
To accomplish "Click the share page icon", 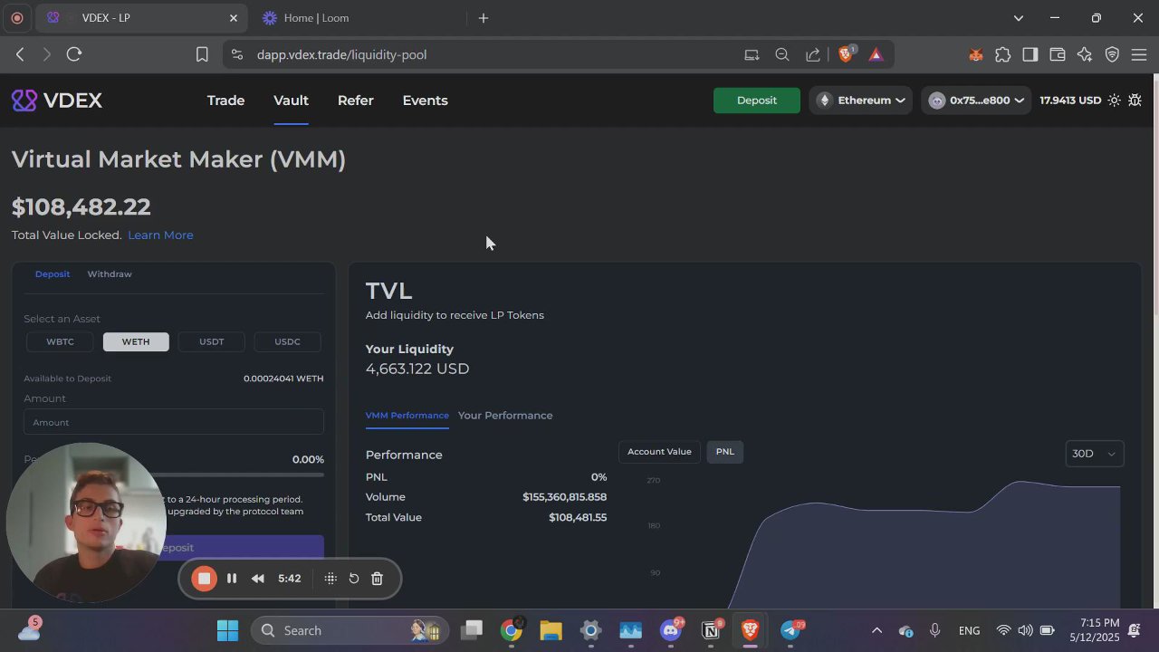I will pyautogui.click(x=813, y=54).
